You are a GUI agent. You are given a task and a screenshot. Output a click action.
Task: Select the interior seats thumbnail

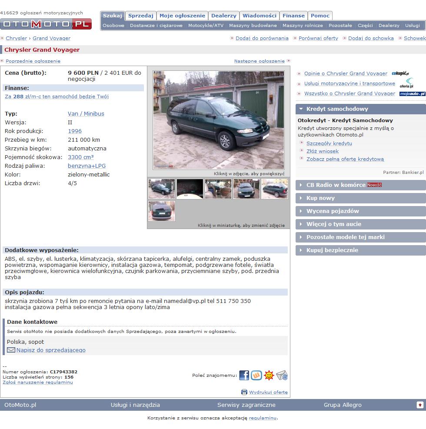click(x=218, y=189)
